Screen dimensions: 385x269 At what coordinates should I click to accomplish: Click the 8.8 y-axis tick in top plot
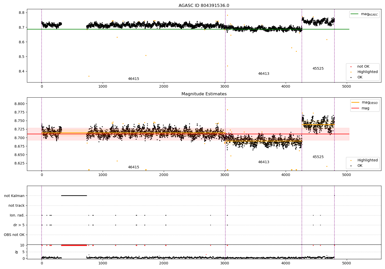[x=22, y=13]
